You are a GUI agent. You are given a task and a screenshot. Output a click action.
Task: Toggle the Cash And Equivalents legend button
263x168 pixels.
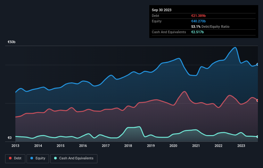click(x=74, y=158)
